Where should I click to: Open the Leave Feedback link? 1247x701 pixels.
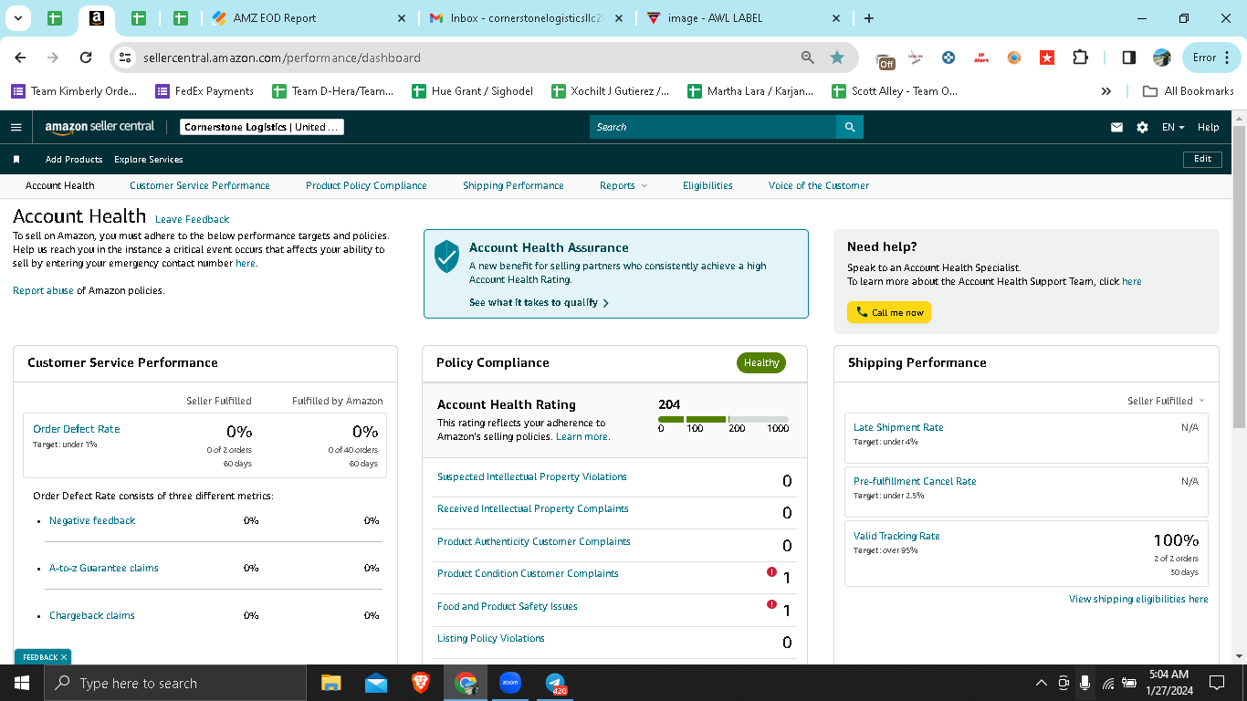(x=192, y=219)
